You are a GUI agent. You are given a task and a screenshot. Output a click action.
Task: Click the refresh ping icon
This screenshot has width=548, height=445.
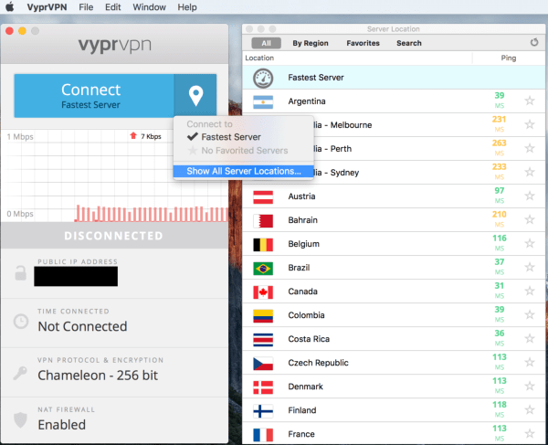coord(534,42)
